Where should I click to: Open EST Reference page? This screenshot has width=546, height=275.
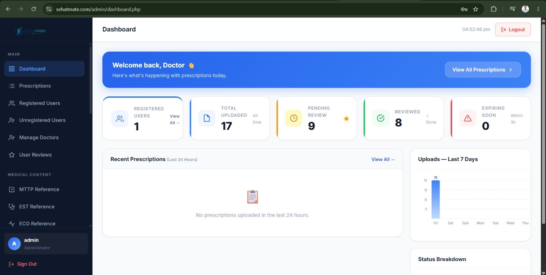click(x=44, y=207)
